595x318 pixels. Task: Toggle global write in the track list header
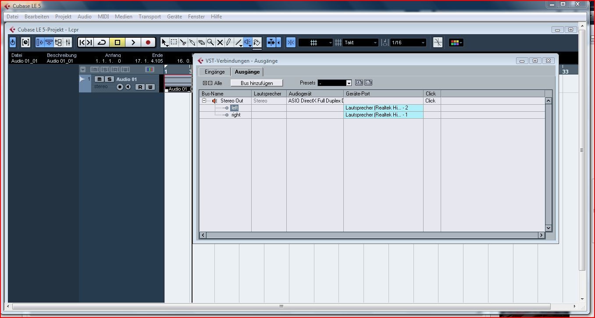[x=125, y=70]
